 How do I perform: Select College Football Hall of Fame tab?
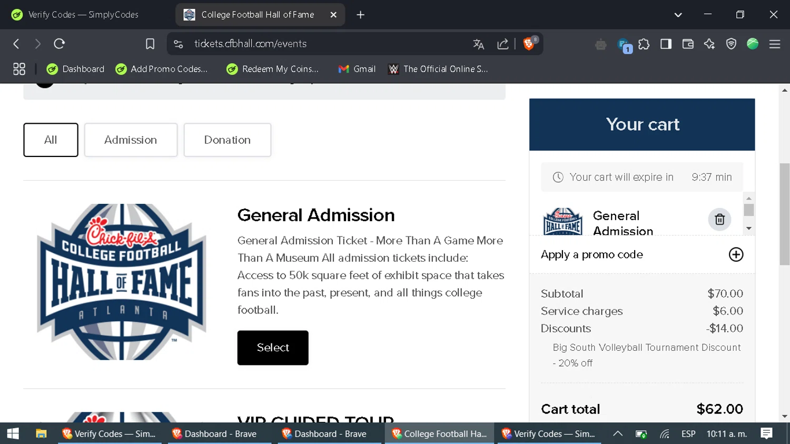(x=258, y=15)
